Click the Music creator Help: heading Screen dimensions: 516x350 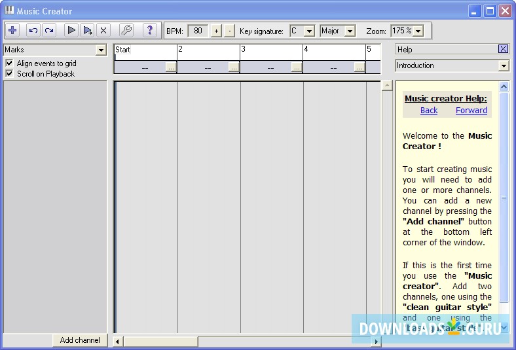(446, 98)
